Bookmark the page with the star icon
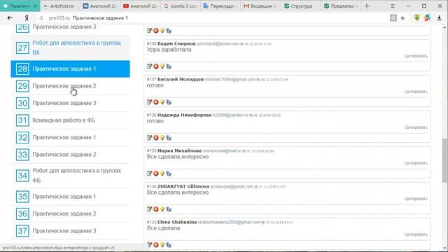This screenshot has height=252, width=448. (403, 18)
